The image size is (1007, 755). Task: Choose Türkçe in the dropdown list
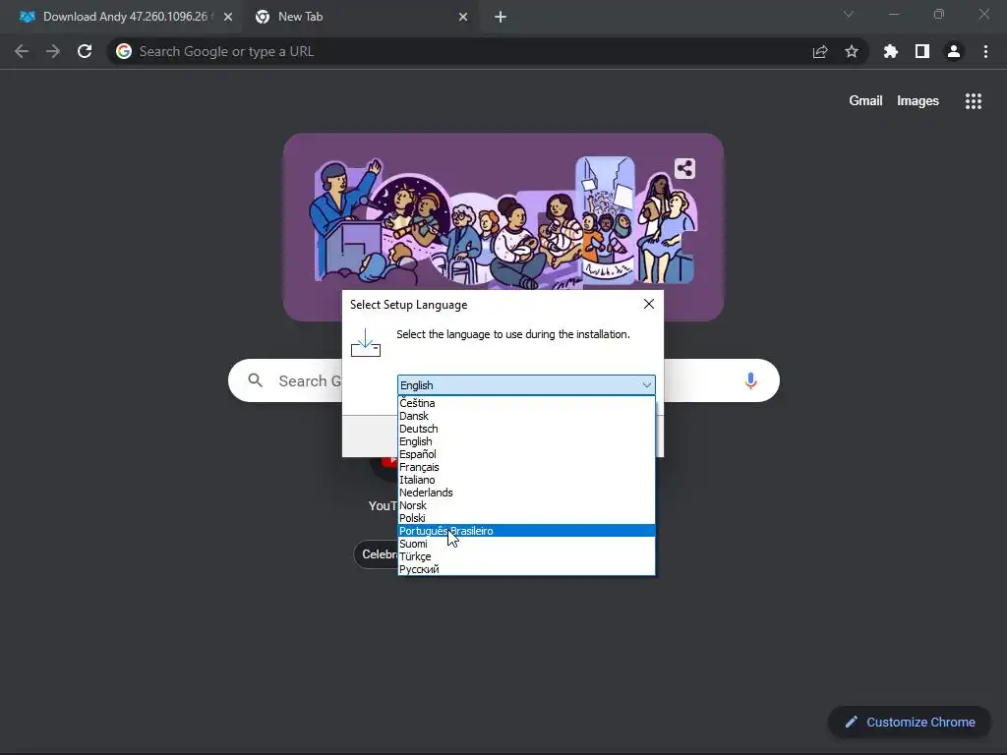[527, 556]
